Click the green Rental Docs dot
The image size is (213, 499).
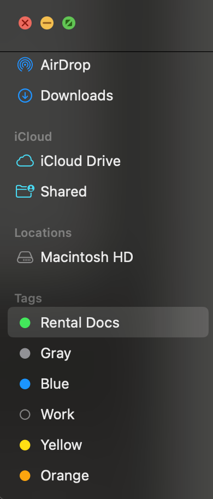(25, 323)
